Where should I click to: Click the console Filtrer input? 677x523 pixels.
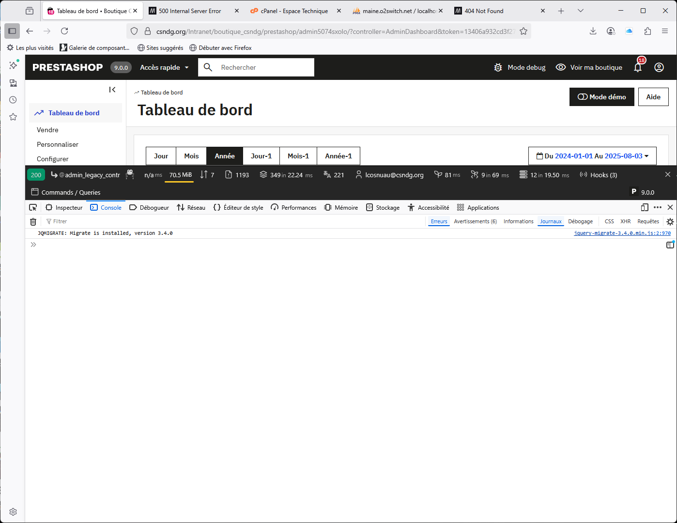click(234, 221)
